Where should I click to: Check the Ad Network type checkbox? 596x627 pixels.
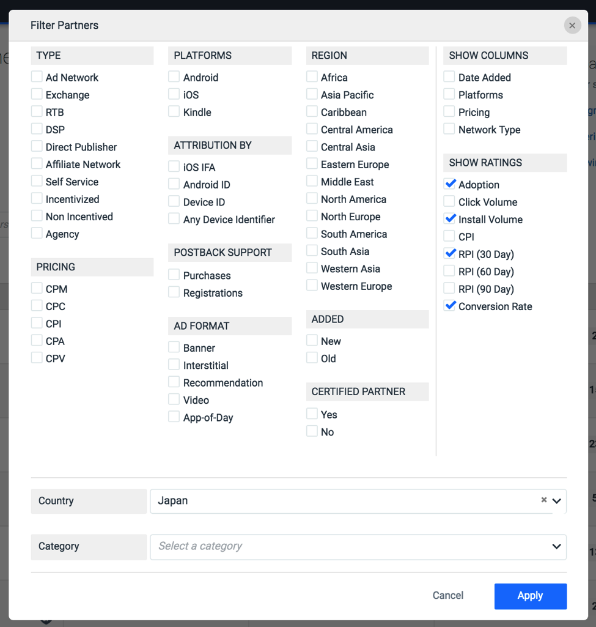[x=37, y=77]
